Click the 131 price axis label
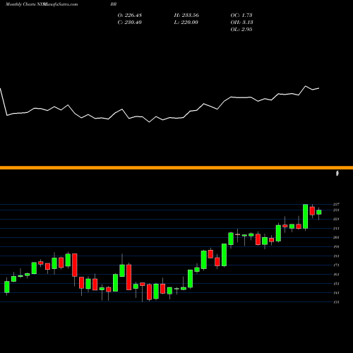The image size is (353, 353). click(x=336, y=302)
